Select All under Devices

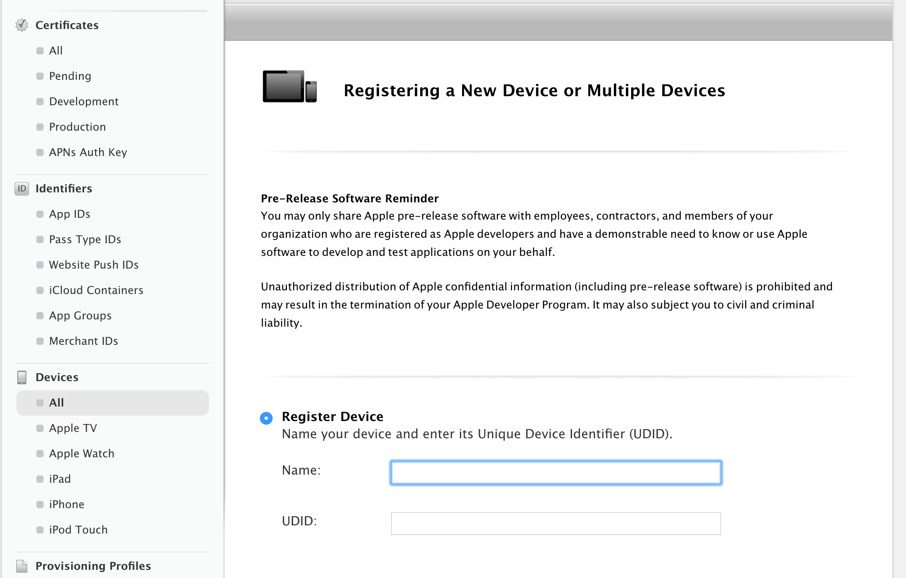pyautogui.click(x=56, y=402)
